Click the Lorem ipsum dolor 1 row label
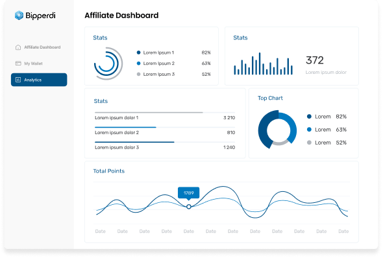 (x=116, y=118)
